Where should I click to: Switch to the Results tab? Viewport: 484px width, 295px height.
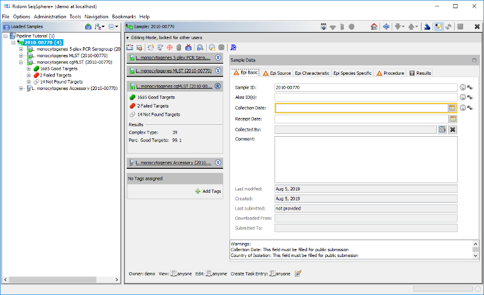(x=420, y=73)
